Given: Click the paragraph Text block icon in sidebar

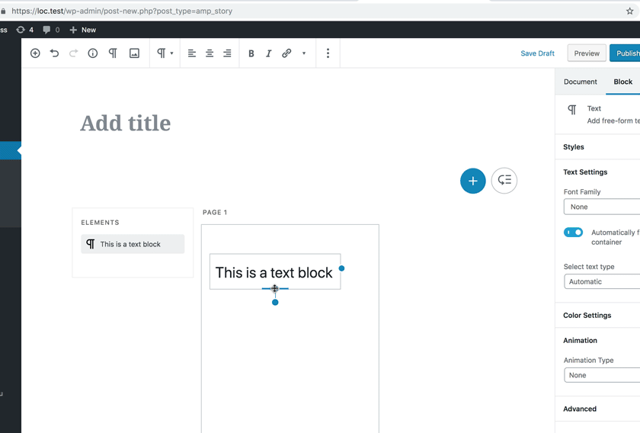Looking at the screenshot, I should (x=572, y=110).
